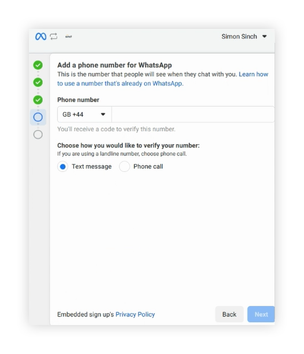This screenshot has height=354, width=304.
Task: Click the Phone call label text
Action: [148, 167]
